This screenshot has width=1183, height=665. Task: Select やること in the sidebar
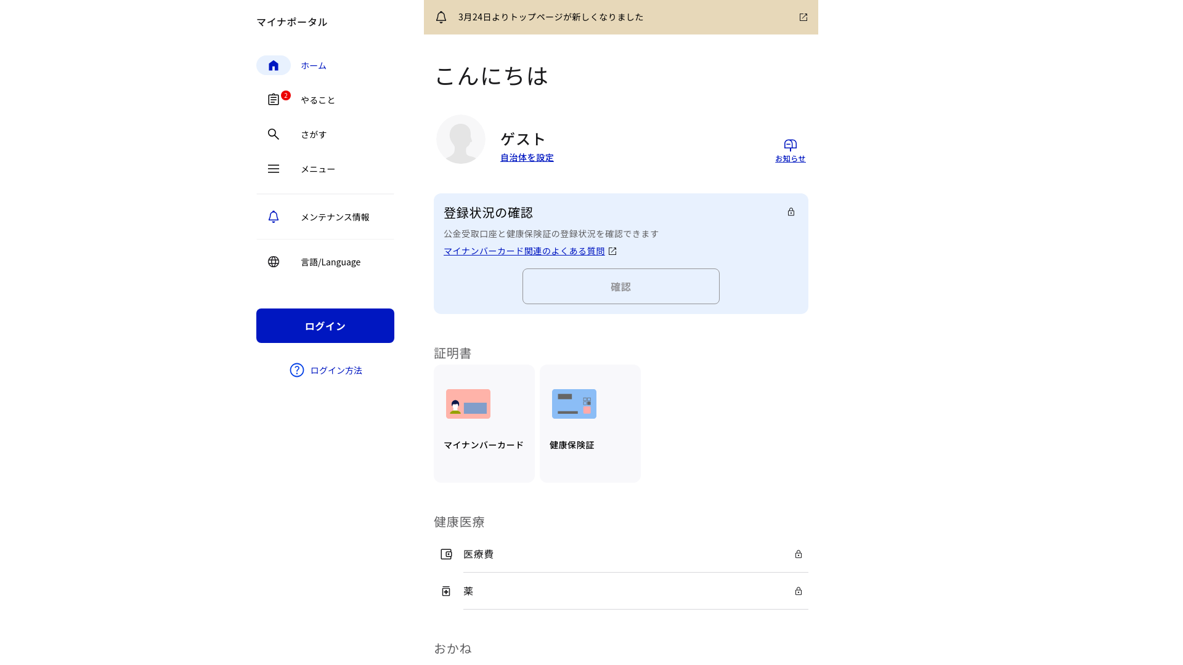318,100
